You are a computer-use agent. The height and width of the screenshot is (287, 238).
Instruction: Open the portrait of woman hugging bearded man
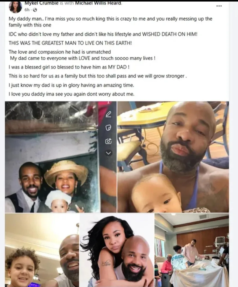click(x=117, y=250)
